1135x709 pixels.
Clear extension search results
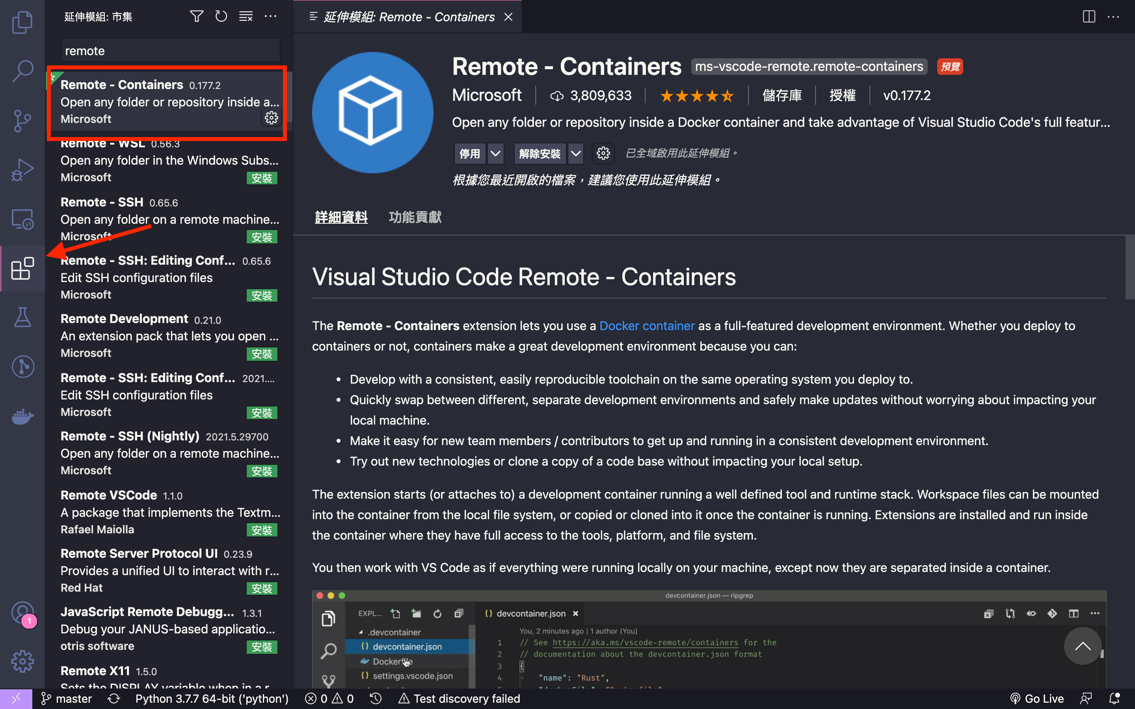(246, 16)
